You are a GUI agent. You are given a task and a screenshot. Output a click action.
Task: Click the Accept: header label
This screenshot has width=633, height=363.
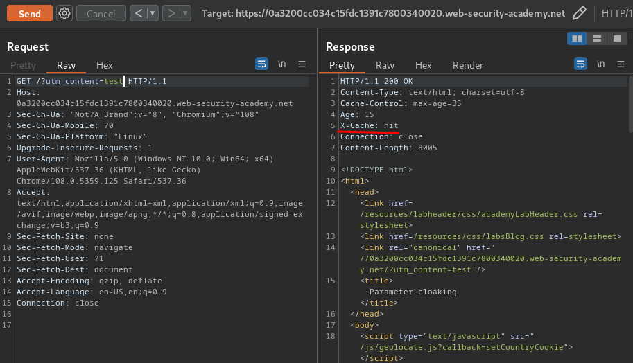pyautogui.click(x=33, y=192)
